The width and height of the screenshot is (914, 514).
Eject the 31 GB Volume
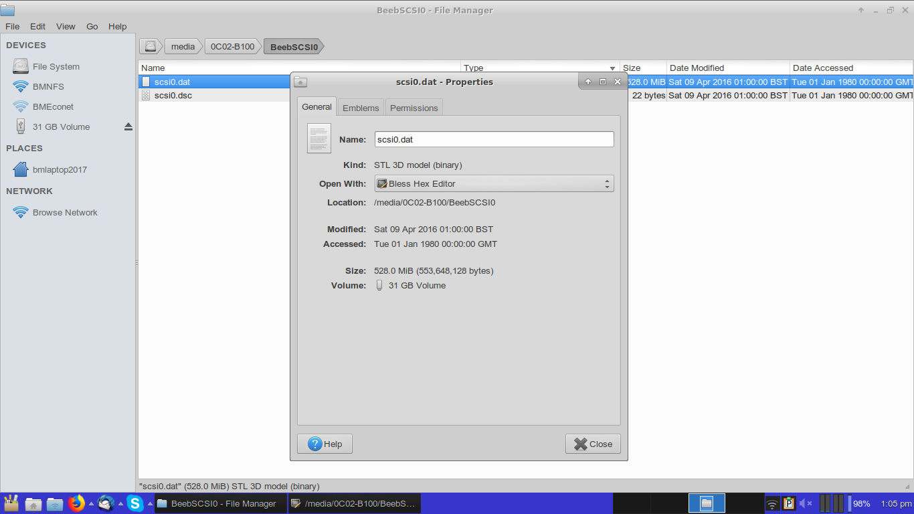coord(128,126)
